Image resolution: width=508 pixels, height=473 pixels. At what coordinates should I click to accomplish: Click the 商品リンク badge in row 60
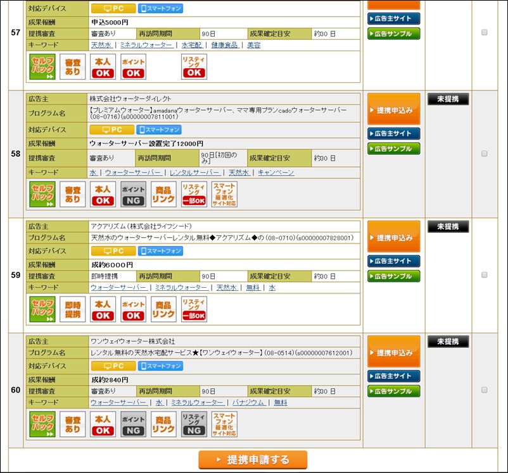[163, 424]
